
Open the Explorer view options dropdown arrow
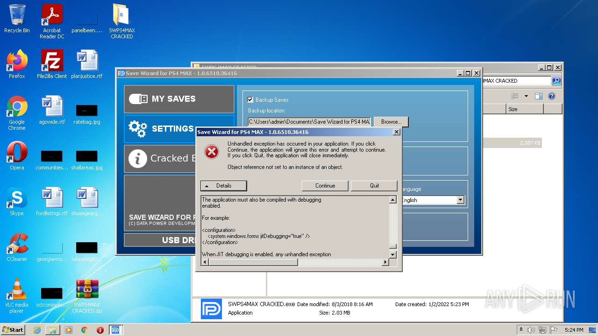(526, 96)
